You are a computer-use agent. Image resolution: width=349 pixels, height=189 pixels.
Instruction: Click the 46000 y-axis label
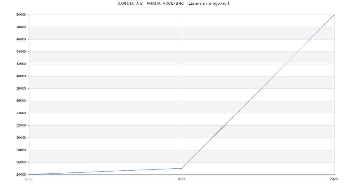pyautogui.click(x=21, y=39)
